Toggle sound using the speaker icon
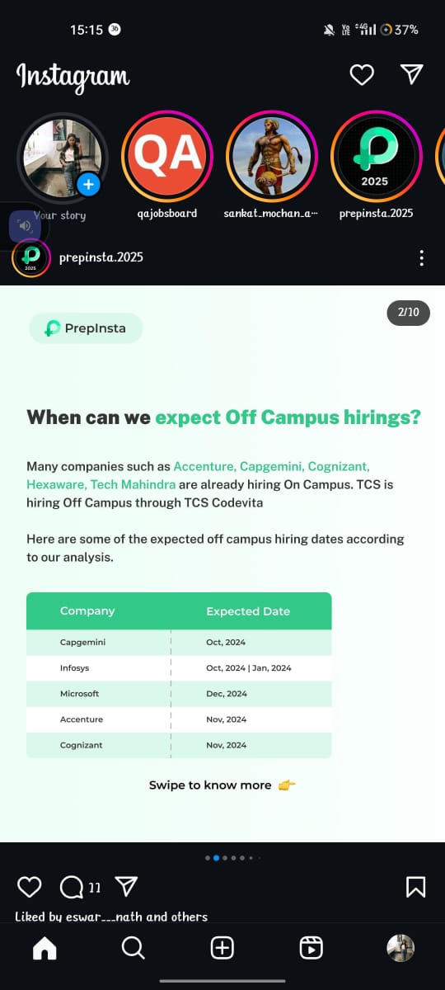Image resolution: width=445 pixels, height=990 pixels. click(x=25, y=226)
